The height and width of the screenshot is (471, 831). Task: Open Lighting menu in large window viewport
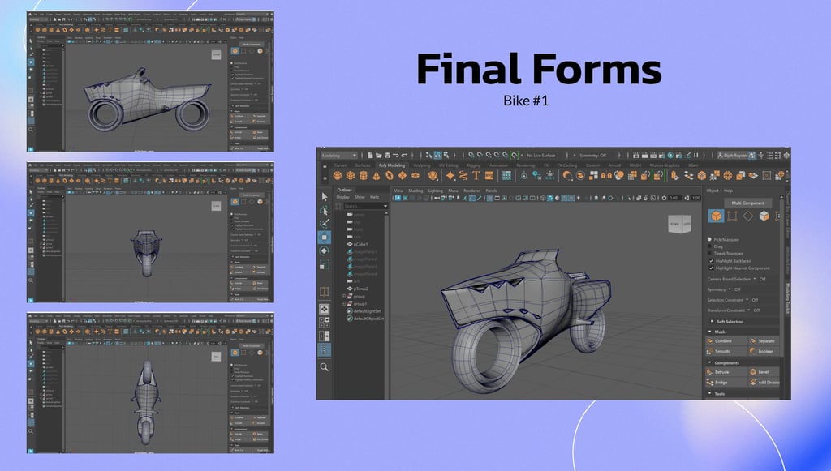pyautogui.click(x=435, y=191)
